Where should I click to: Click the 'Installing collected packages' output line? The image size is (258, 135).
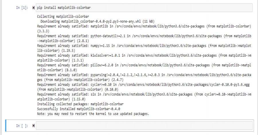(x=79, y=104)
